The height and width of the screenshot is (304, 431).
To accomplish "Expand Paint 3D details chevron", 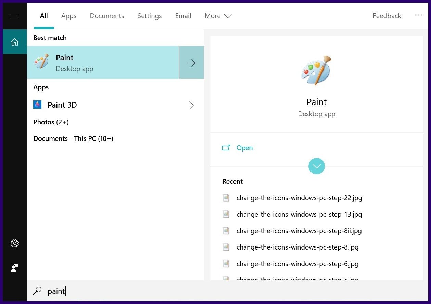I will click(191, 105).
